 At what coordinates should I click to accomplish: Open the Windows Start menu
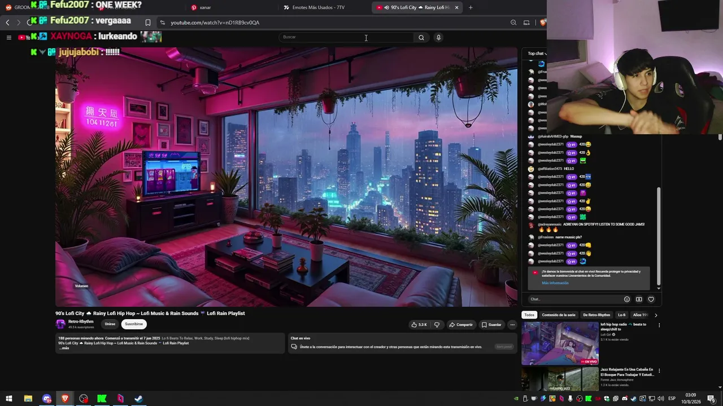point(9,399)
